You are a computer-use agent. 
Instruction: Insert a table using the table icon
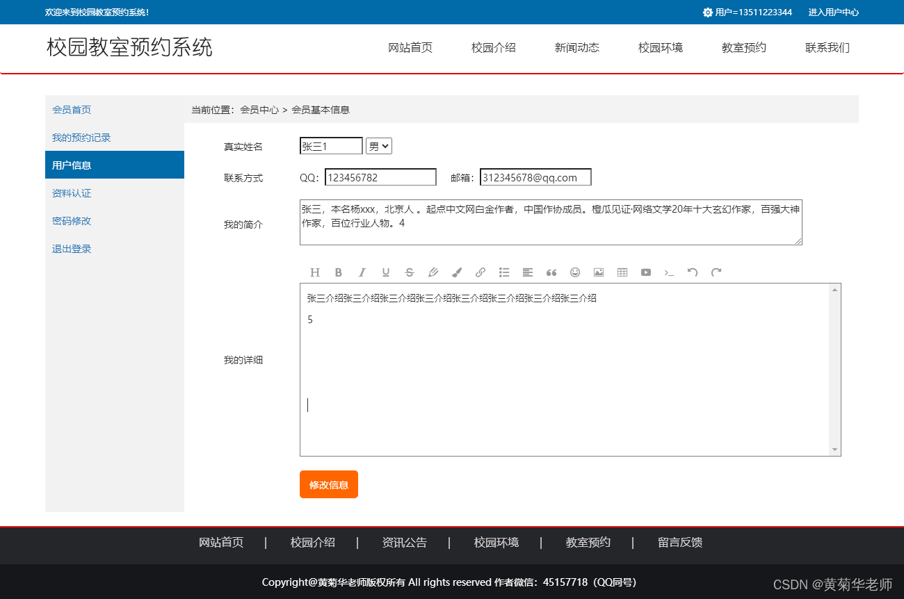[x=622, y=272]
